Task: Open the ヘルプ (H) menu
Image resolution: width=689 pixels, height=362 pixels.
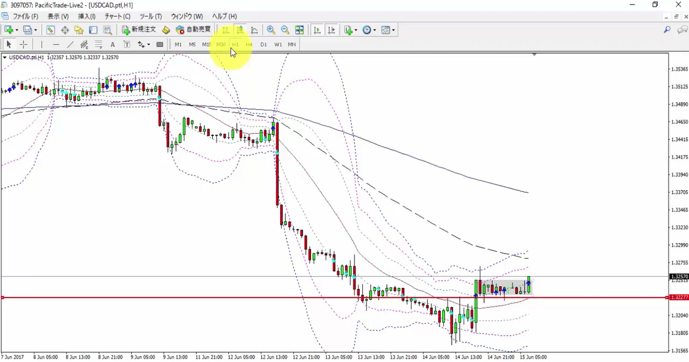Action: 224,16
